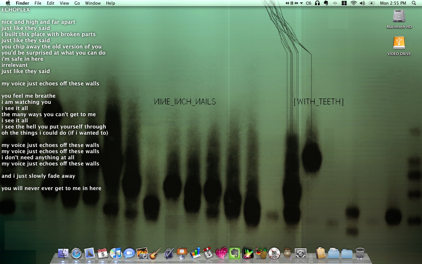This screenshot has height=264, width=422.
Task: Open the Edit menu
Action: [x=50, y=3]
